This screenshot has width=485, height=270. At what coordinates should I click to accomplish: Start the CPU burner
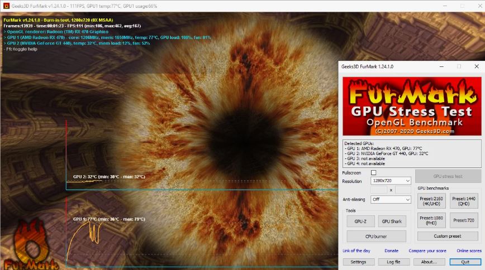tap(376, 236)
